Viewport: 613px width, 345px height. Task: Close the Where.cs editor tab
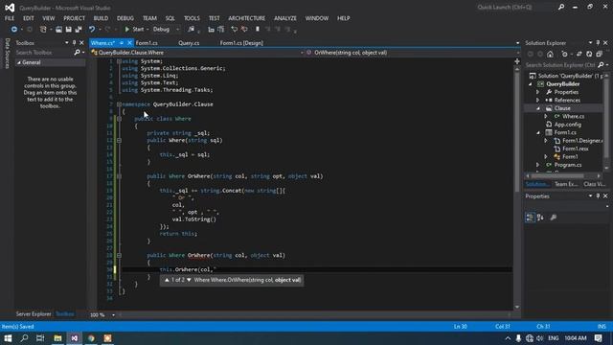pos(129,43)
